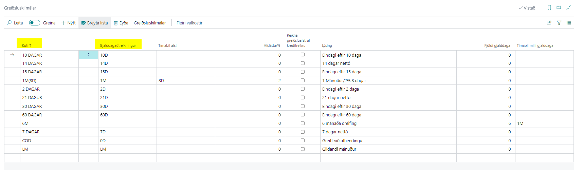
Task: Click the list view layout icon
Action: (x=569, y=23)
